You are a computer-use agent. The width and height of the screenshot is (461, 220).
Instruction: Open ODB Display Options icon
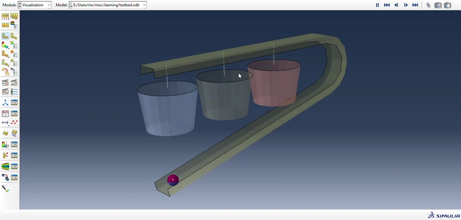5,25
